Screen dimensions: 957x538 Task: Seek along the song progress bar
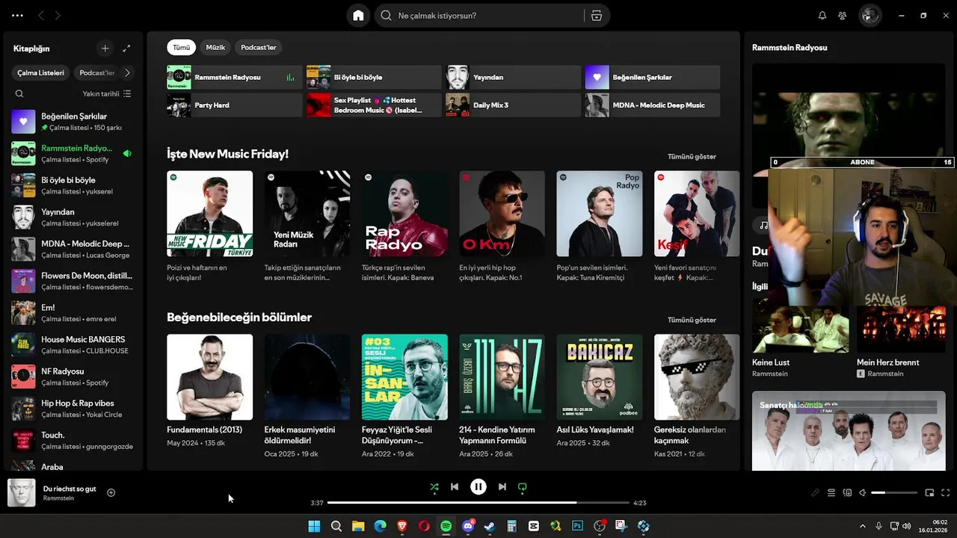pos(478,503)
